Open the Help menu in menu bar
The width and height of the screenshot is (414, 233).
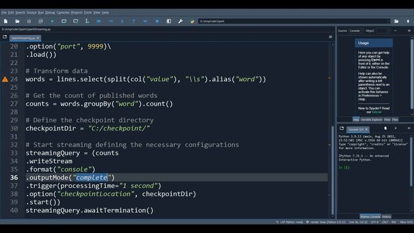105,12
